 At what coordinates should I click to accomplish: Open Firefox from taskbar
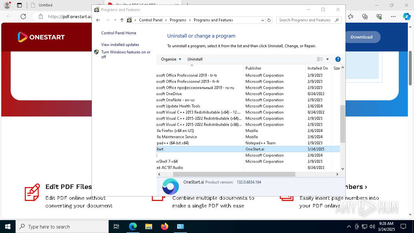point(165,227)
